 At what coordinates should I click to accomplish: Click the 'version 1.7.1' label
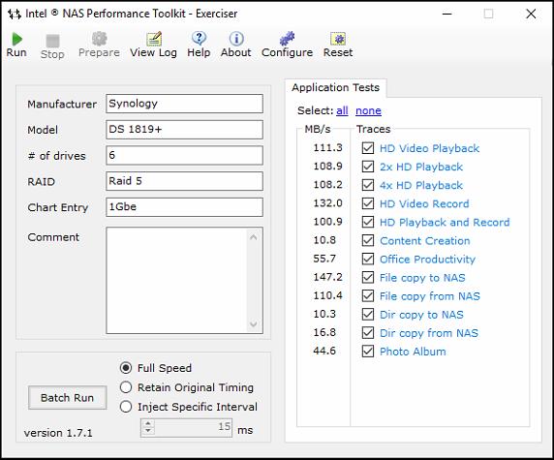coord(58,433)
